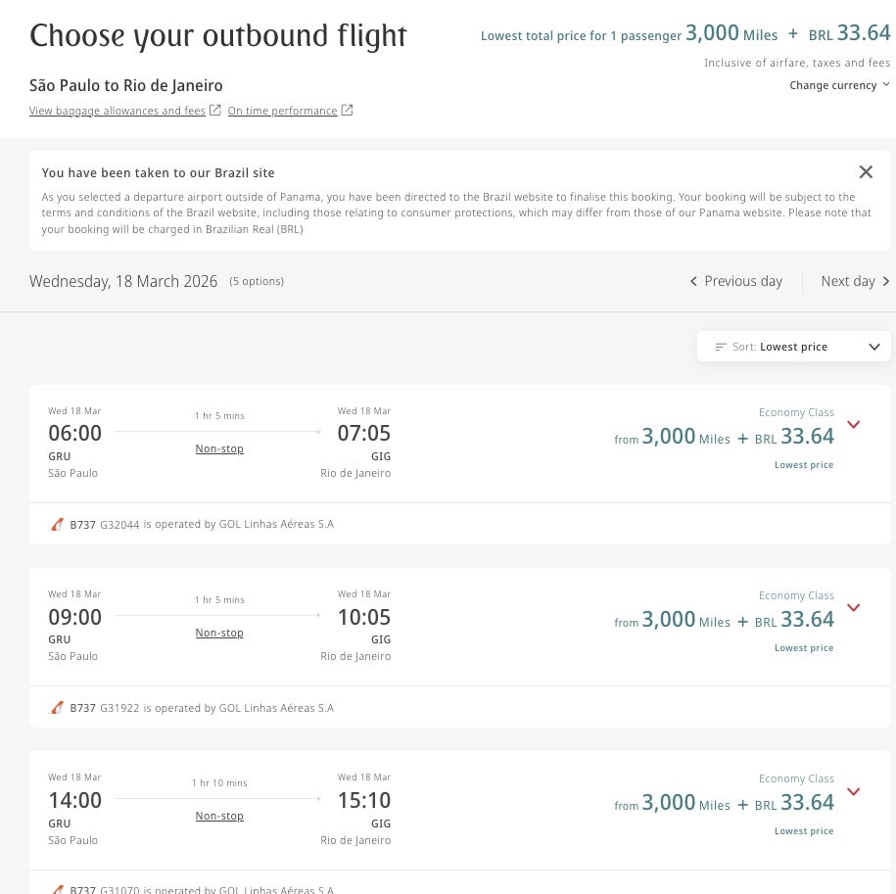This screenshot has height=894, width=896.
Task: Open View baggage allowances and fees link
Action: pyautogui.click(x=118, y=111)
